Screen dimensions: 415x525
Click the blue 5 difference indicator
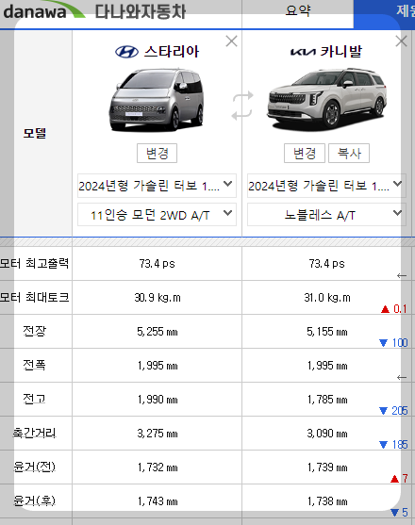click(x=399, y=513)
